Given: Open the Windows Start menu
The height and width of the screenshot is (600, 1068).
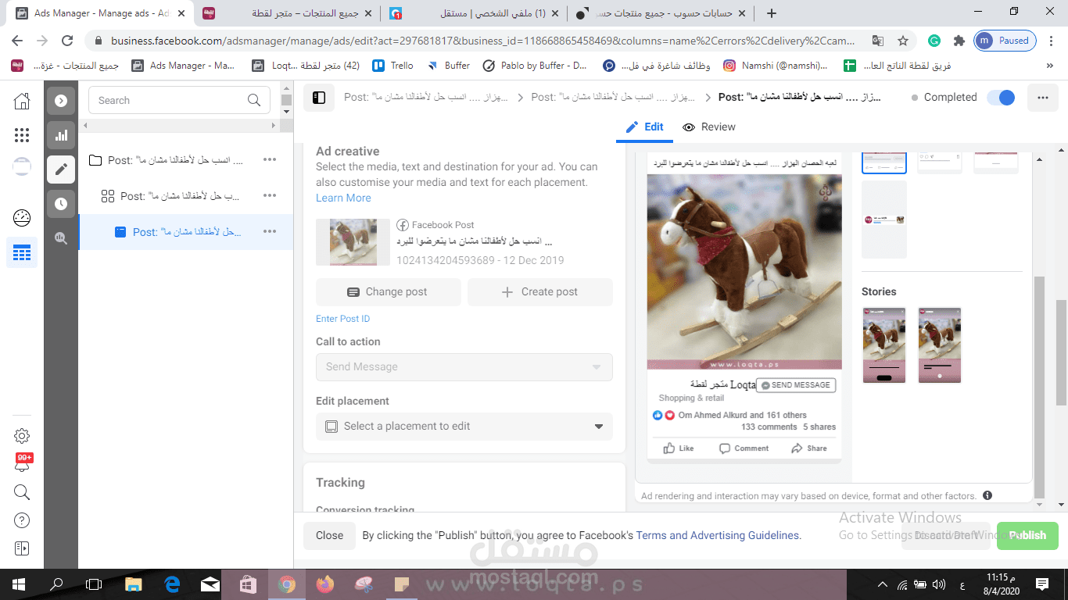Looking at the screenshot, I should 18,584.
